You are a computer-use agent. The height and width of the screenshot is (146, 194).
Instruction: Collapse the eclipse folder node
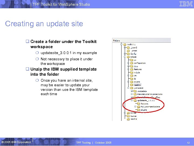tap(125, 57)
